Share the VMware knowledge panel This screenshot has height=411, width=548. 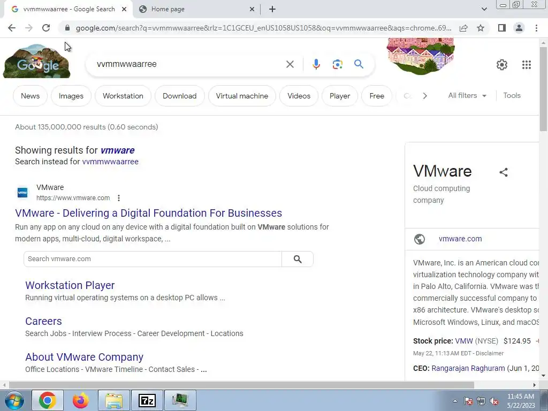click(x=503, y=172)
